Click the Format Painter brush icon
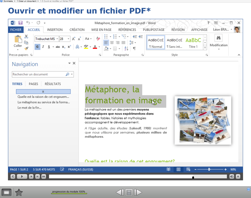The width and height of the screenshot is (251, 198). click(x=26, y=48)
